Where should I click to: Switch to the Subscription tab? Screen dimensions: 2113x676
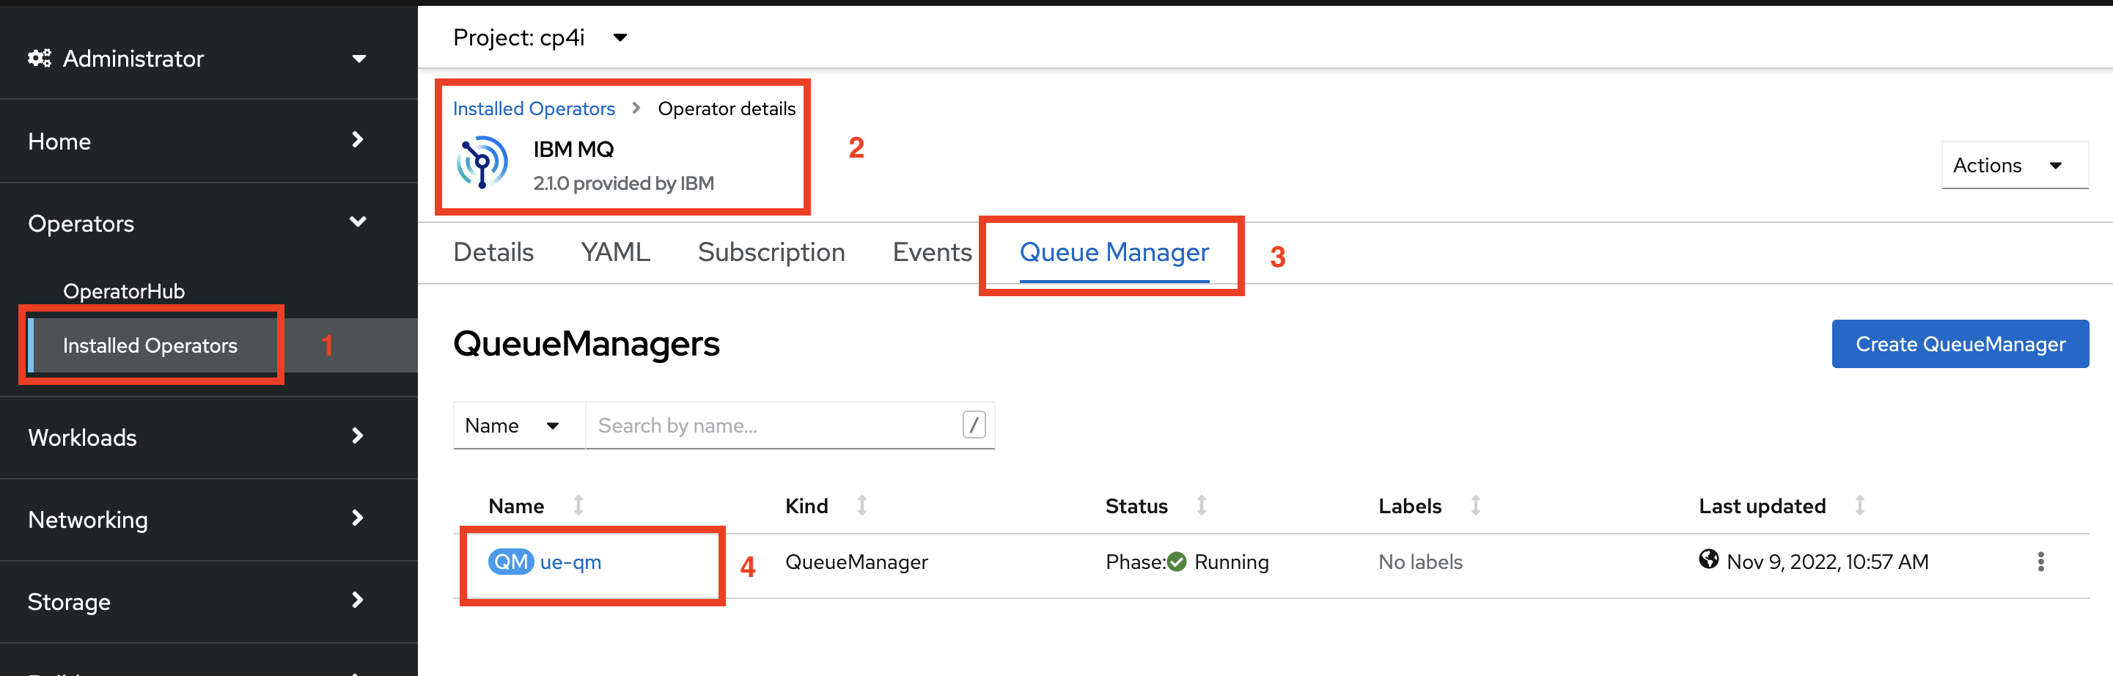[771, 252]
